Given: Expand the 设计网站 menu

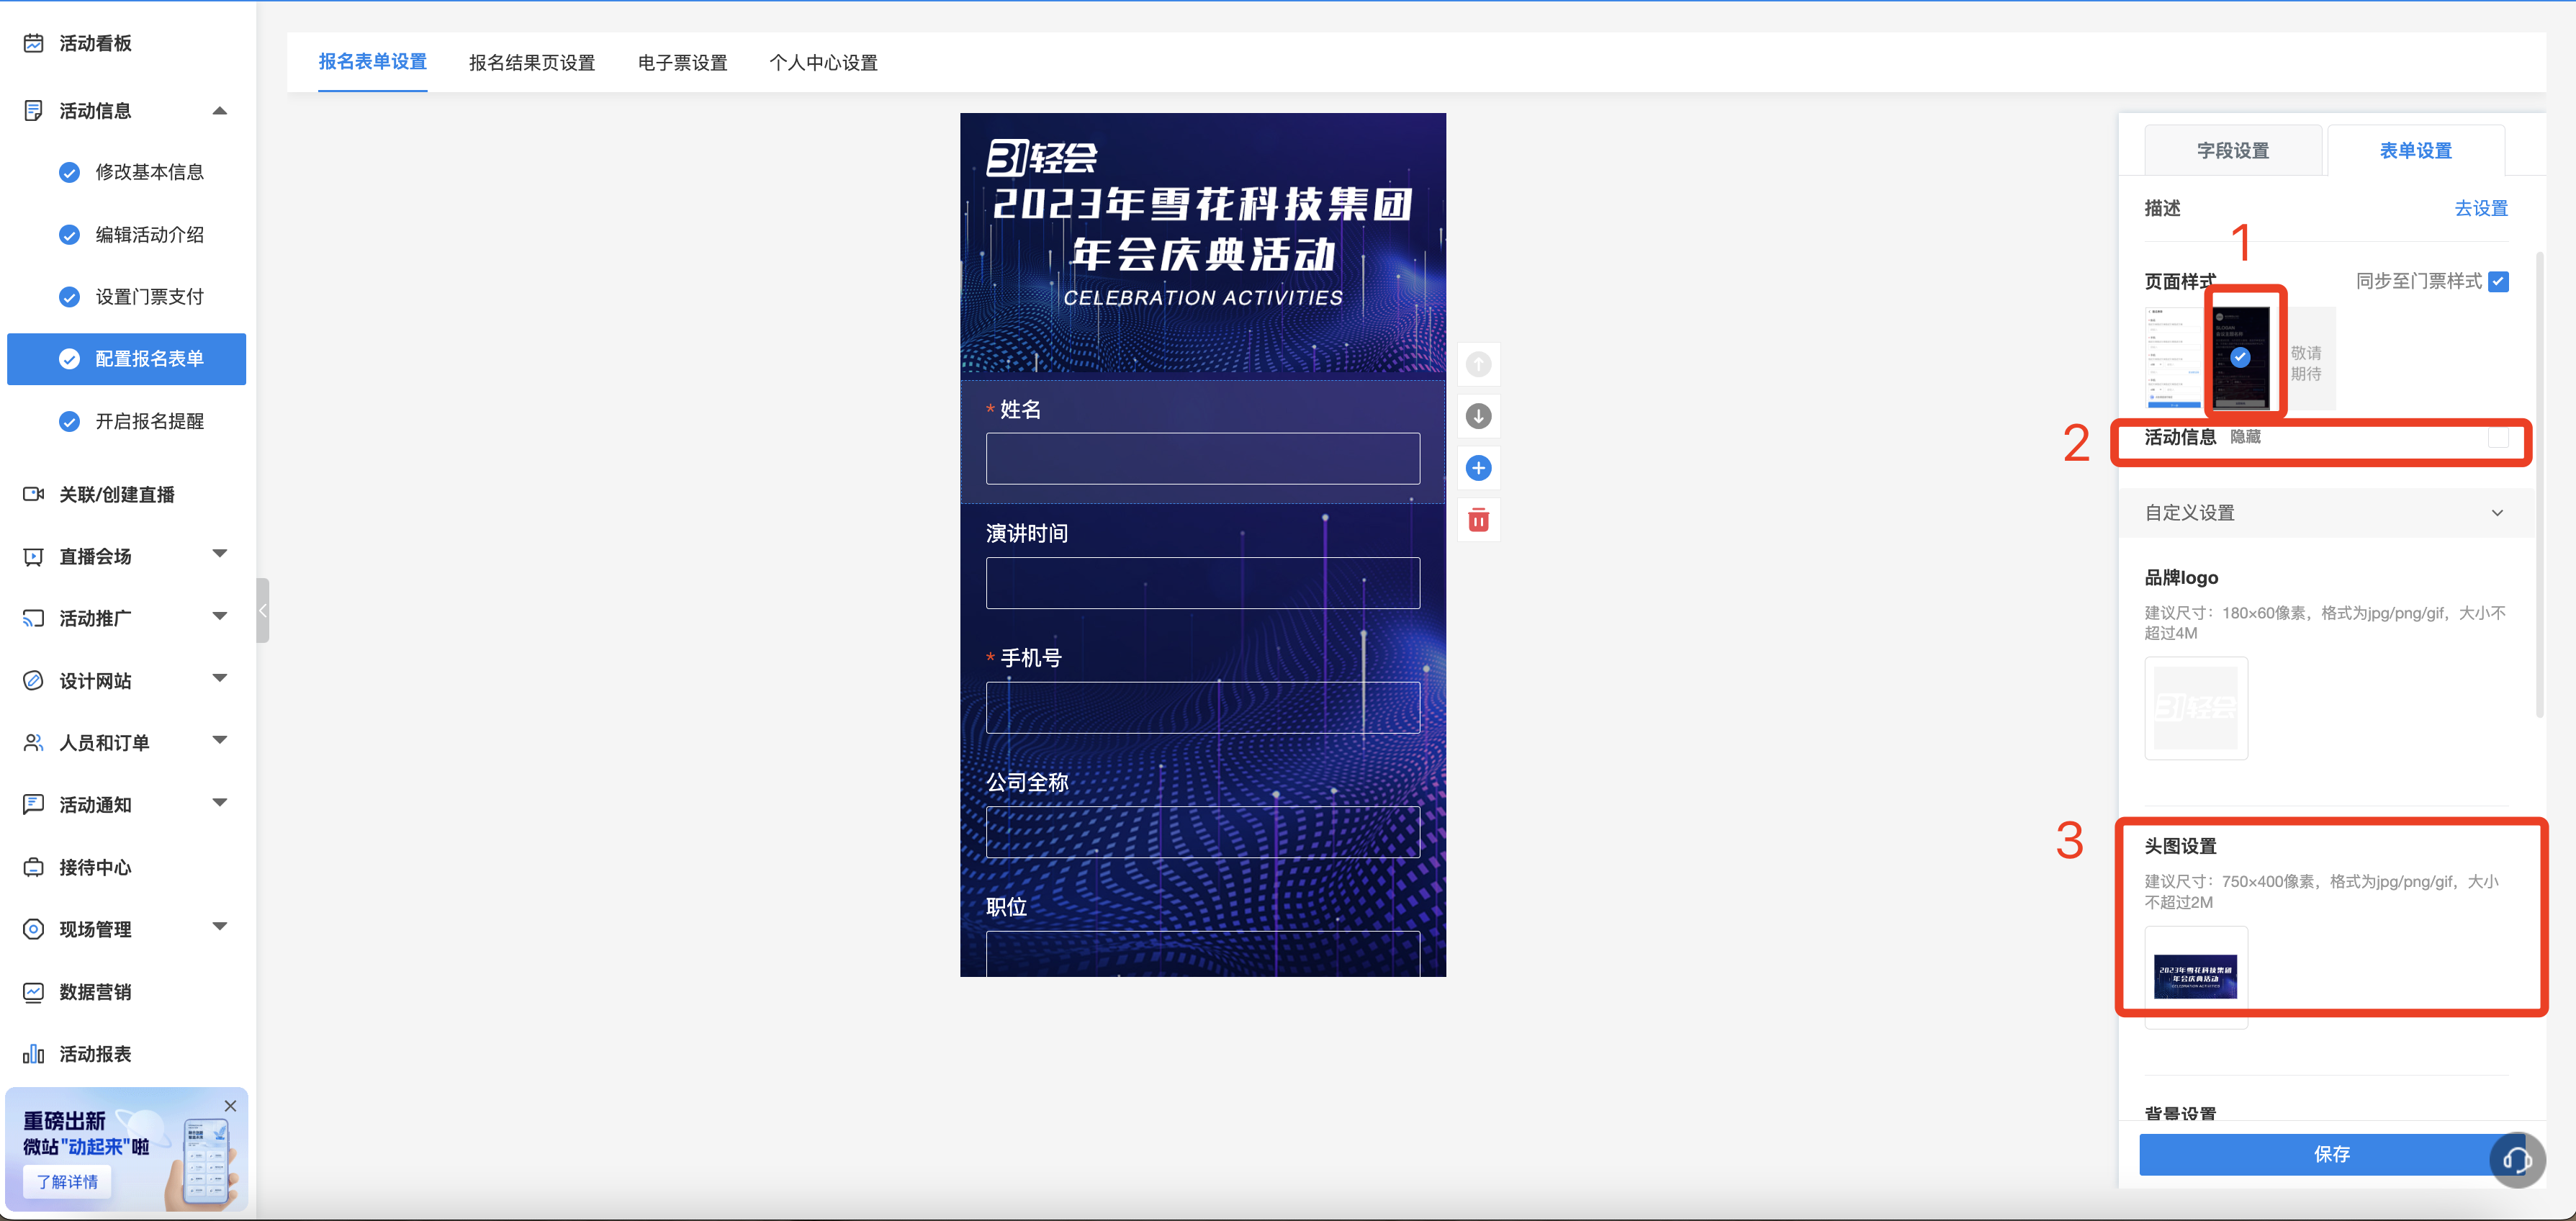Looking at the screenshot, I should [x=220, y=678].
